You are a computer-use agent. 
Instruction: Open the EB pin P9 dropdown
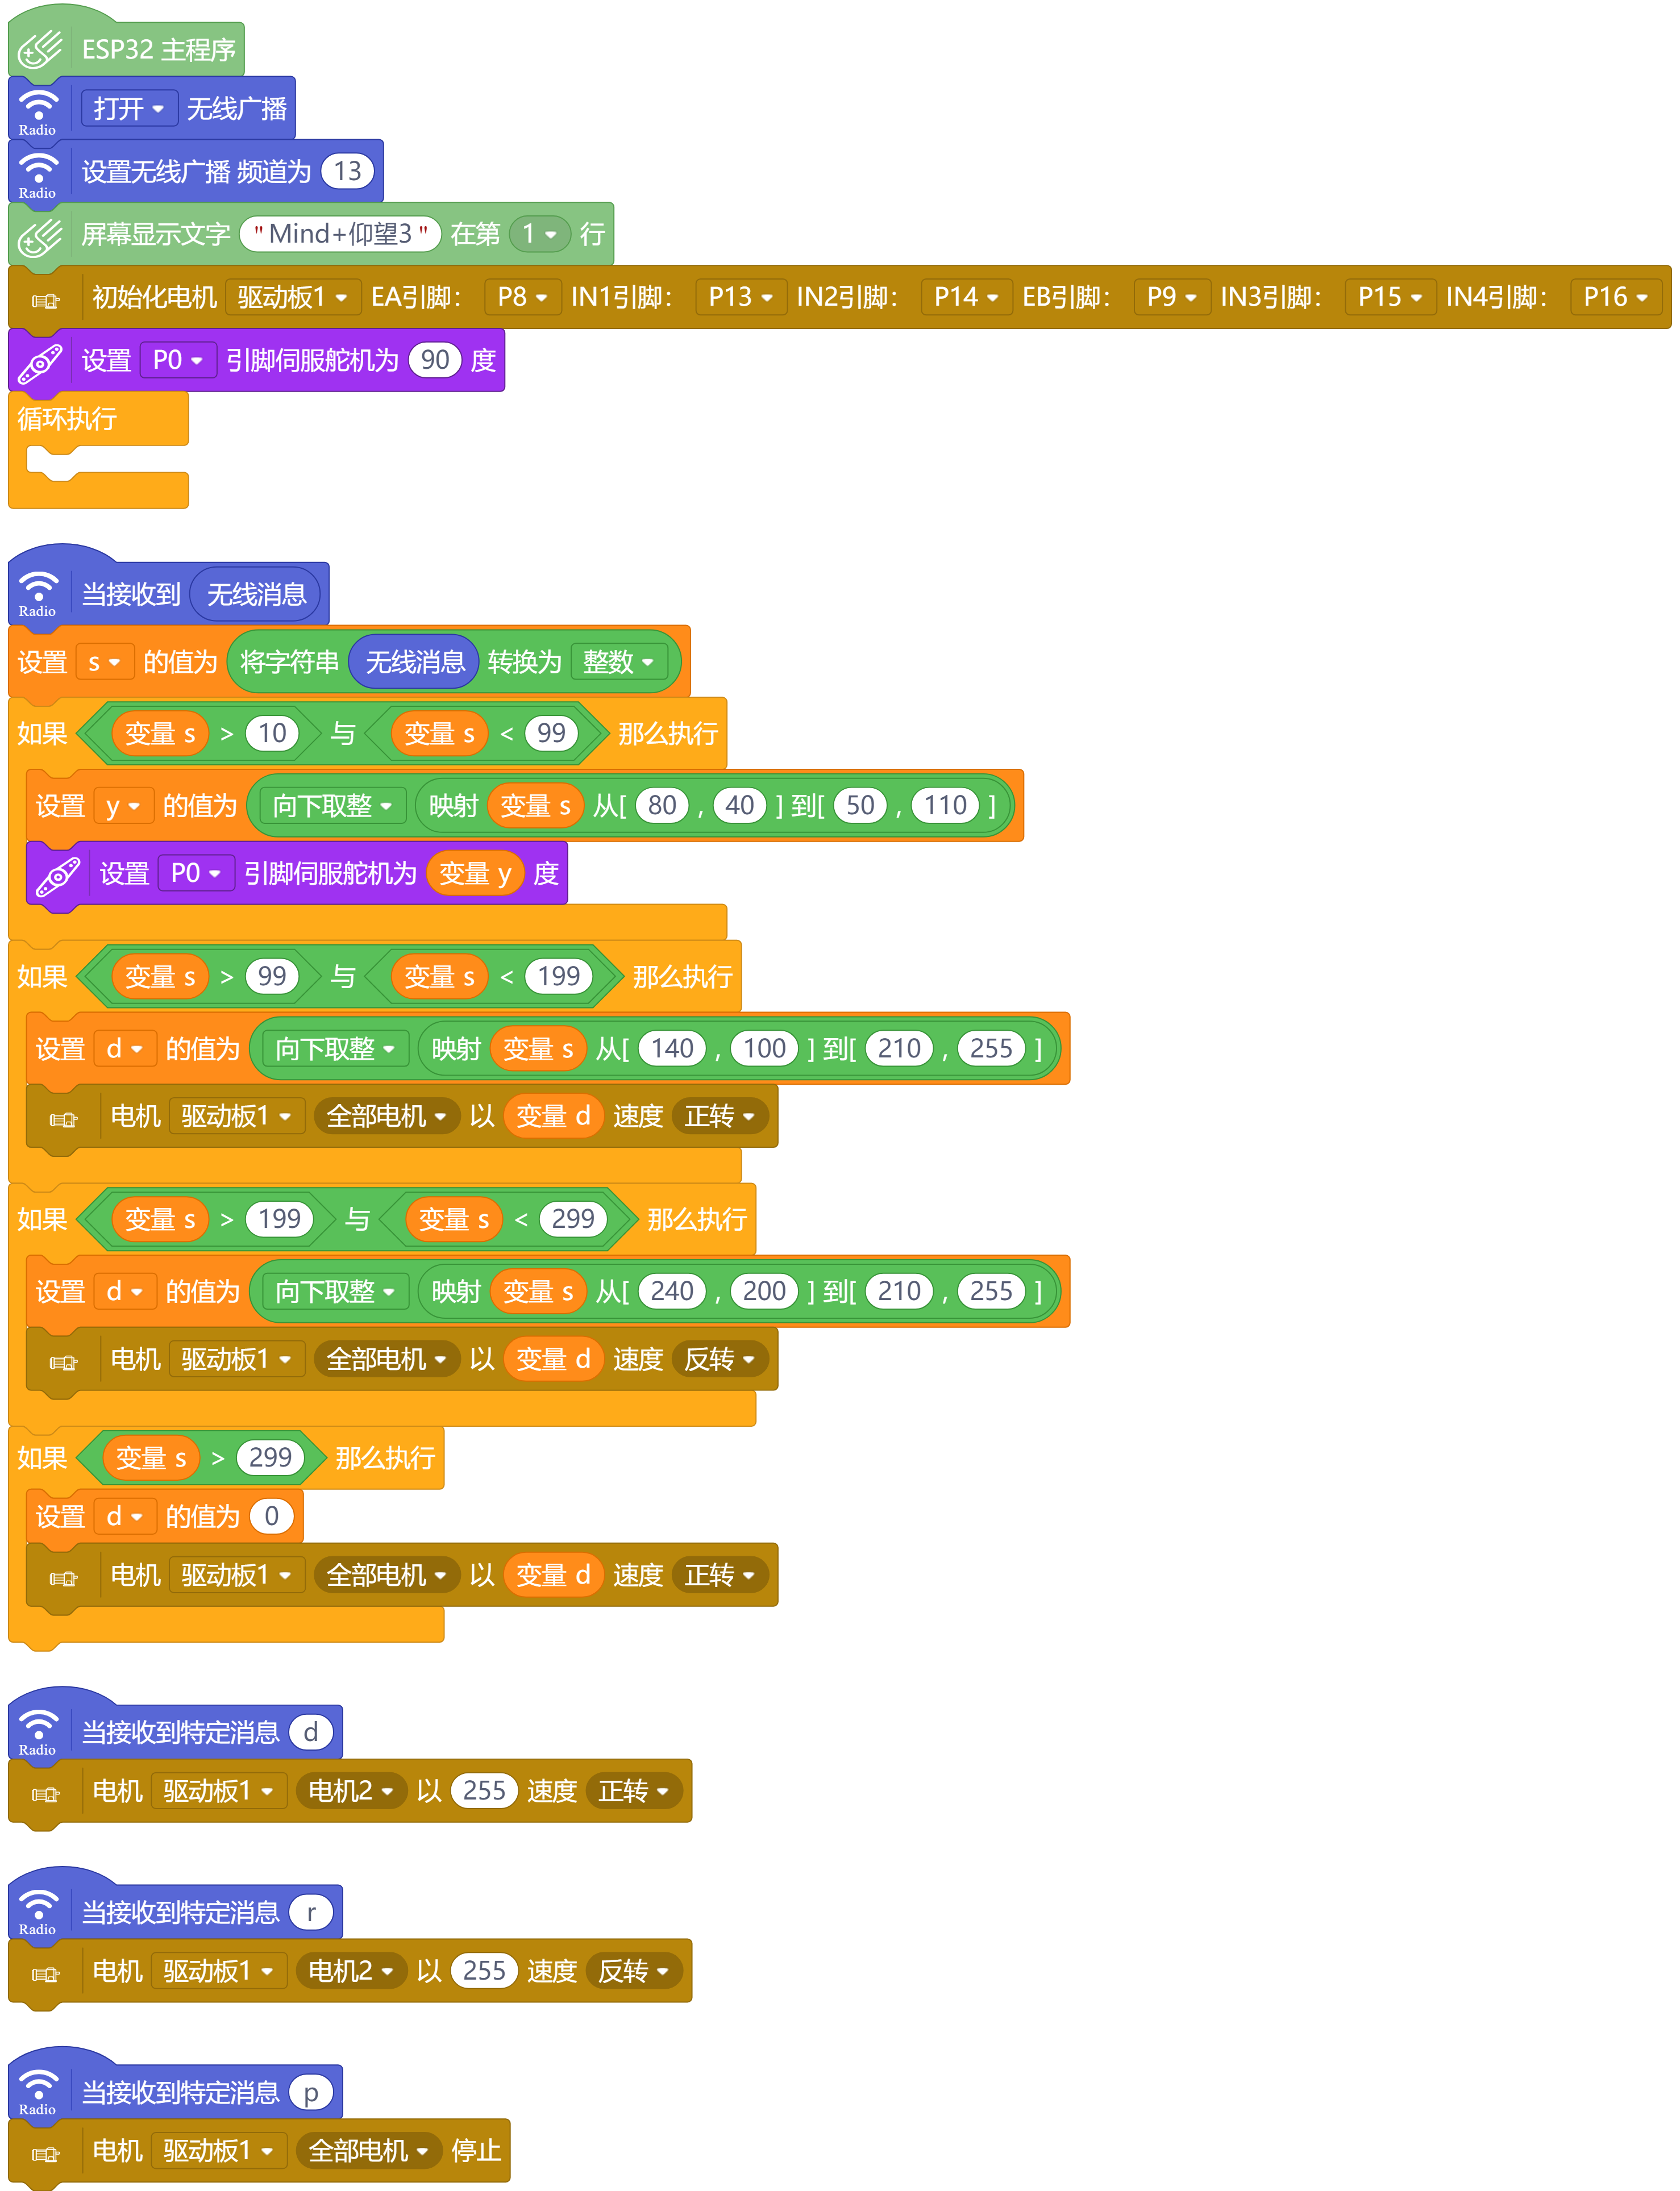pyautogui.click(x=1172, y=298)
